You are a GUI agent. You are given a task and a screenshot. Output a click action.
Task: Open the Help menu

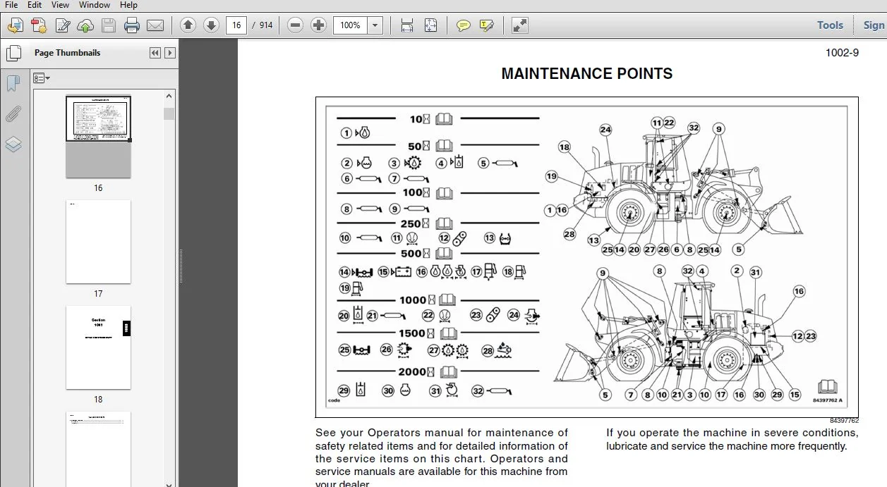128,5
